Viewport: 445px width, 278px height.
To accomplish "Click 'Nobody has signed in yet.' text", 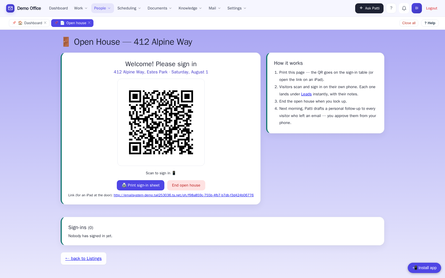I will [x=90, y=236].
